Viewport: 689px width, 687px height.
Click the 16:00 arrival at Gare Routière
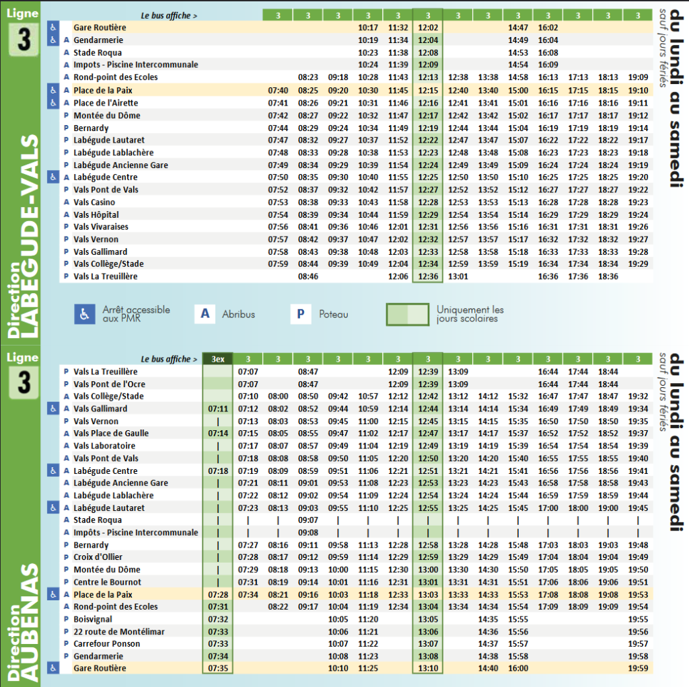[518, 668]
